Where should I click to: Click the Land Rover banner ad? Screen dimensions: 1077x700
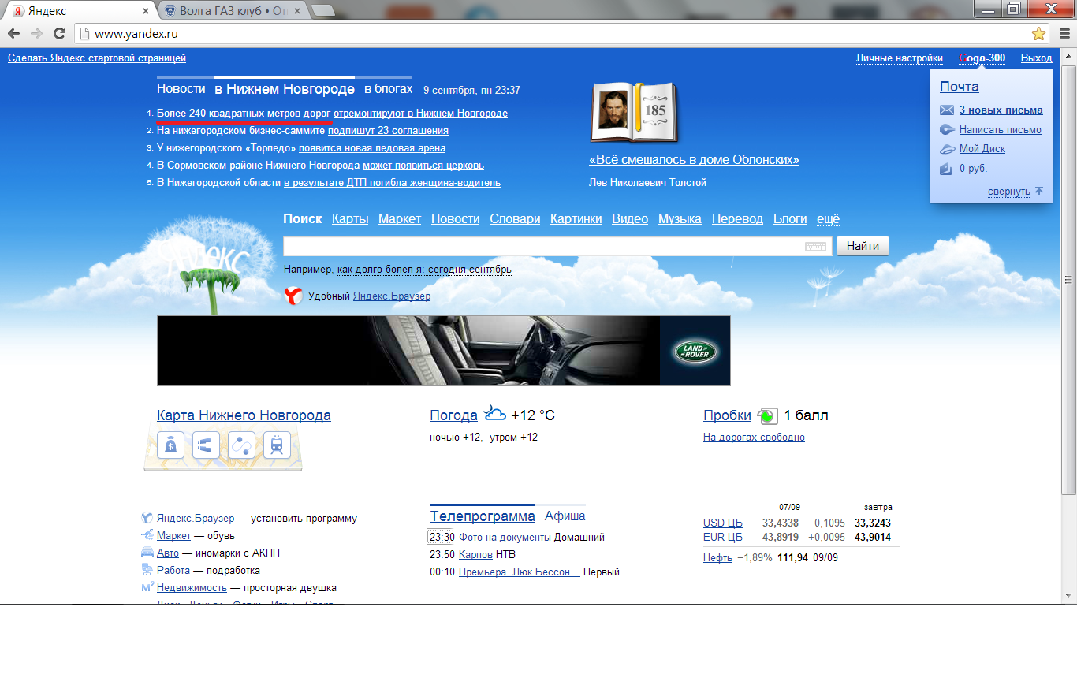coord(444,351)
